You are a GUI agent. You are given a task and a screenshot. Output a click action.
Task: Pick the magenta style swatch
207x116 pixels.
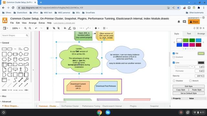(192, 45)
